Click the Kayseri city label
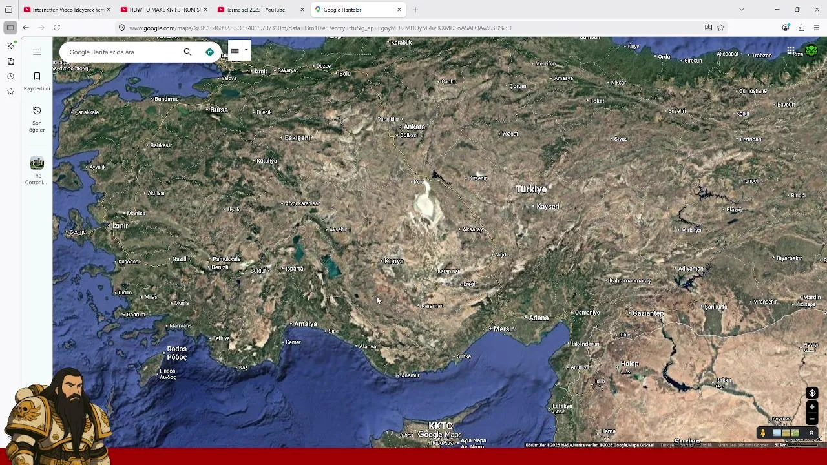 548,206
